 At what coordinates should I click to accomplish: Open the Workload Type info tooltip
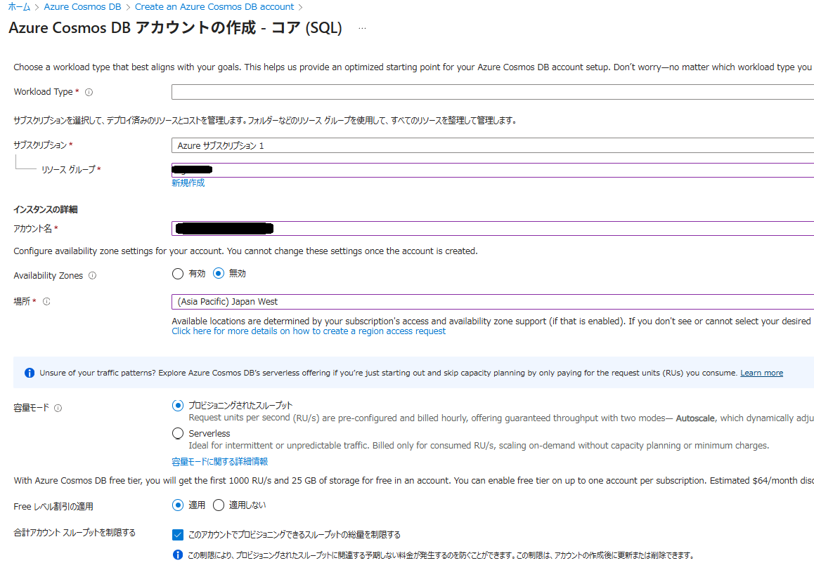pyautogui.click(x=88, y=91)
